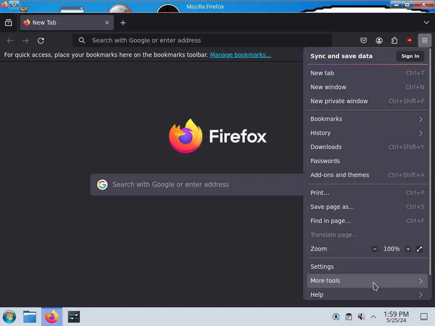435x326 pixels.
Task: Open the Firefox account icon
Action: [x=379, y=40]
